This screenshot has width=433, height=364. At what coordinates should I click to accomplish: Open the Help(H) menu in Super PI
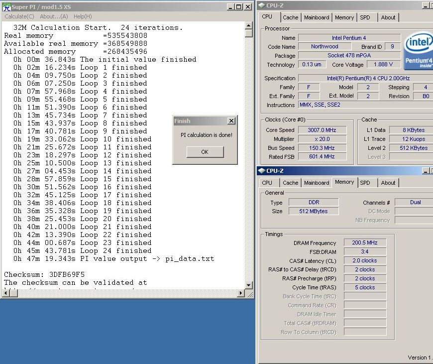tap(83, 16)
